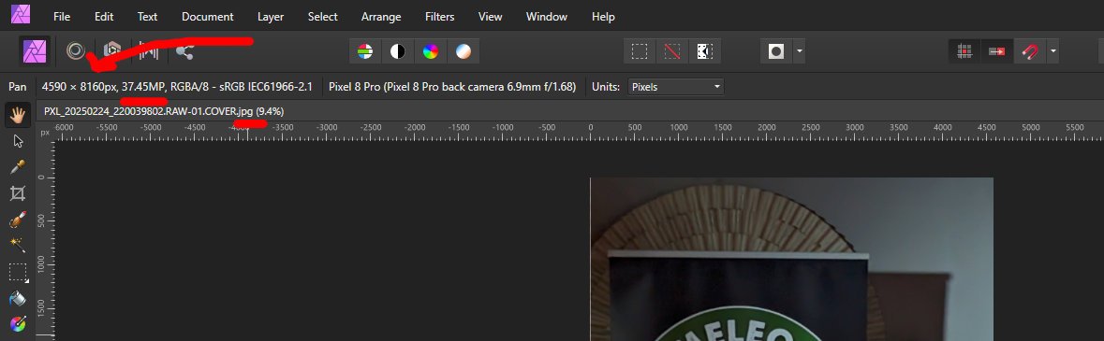Select the PXL_20250224_220039802.RAW-01.COVER.jpg document tab
Viewport: 1104px width, 341px height.
pos(164,111)
